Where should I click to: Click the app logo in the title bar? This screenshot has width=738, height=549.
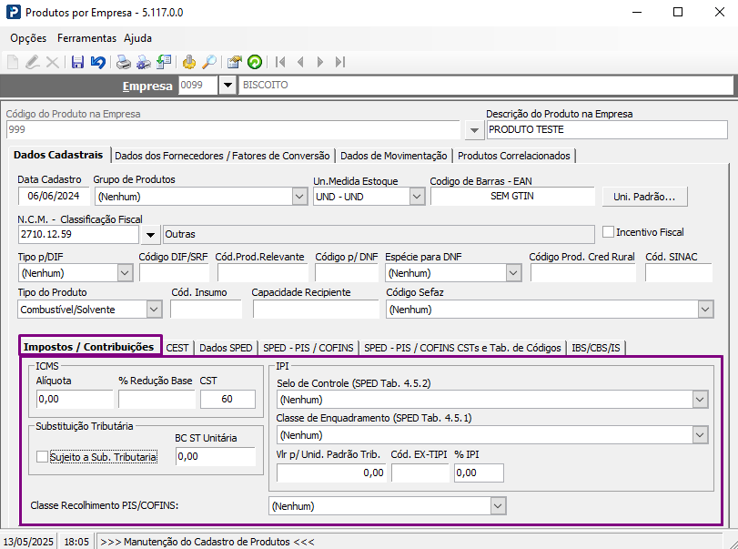[13, 12]
